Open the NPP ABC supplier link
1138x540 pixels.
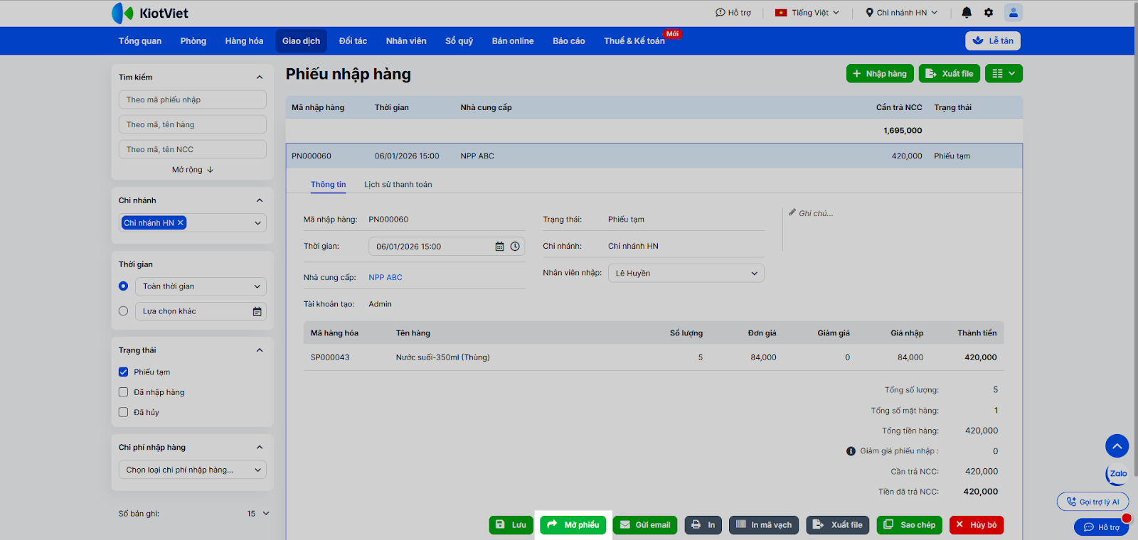click(x=385, y=278)
